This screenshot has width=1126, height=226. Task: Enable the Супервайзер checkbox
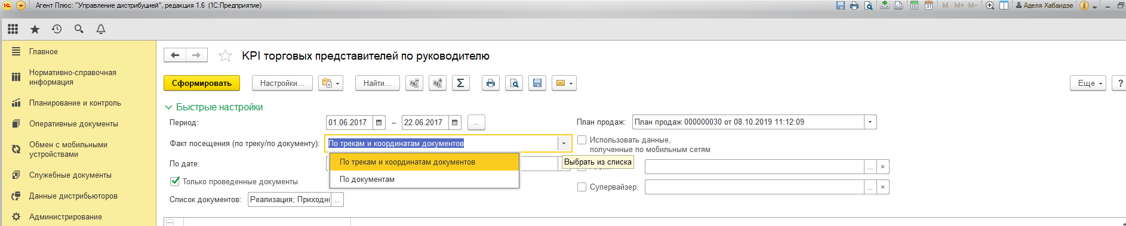582,187
